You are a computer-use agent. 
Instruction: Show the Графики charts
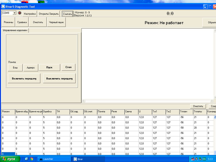tap(22, 22)
